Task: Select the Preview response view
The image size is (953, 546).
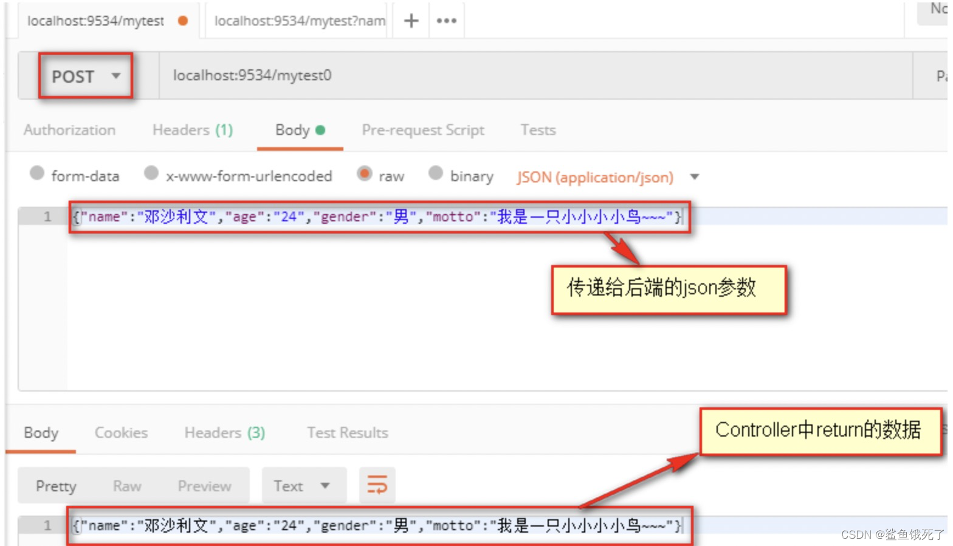Action: click(x=204, y=486)
